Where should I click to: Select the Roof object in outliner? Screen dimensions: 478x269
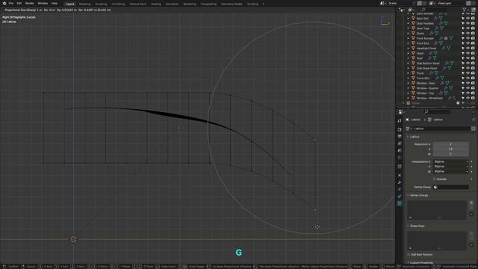tap(420, 58)
